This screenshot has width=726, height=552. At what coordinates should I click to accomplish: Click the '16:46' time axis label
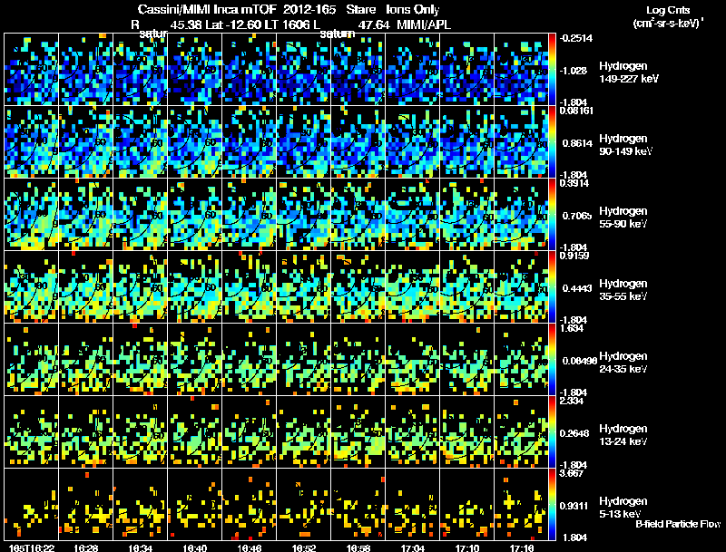249,547
